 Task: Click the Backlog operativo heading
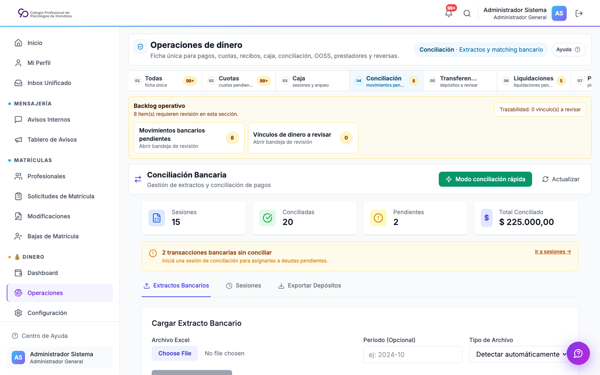(160, 106)
